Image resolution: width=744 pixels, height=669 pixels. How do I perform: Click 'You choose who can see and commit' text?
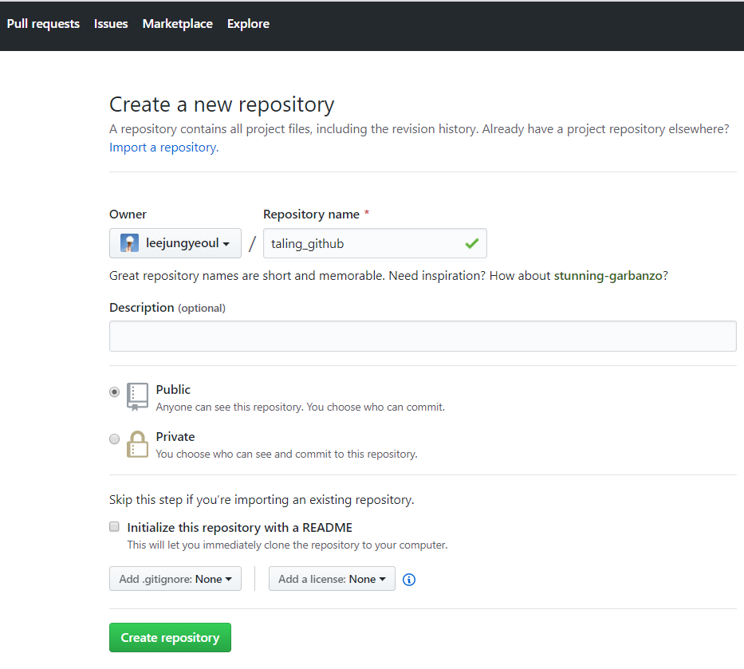pos(286,454)
